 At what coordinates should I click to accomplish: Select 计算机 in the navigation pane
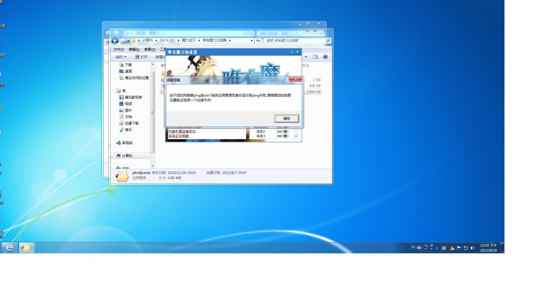(127, 156)
